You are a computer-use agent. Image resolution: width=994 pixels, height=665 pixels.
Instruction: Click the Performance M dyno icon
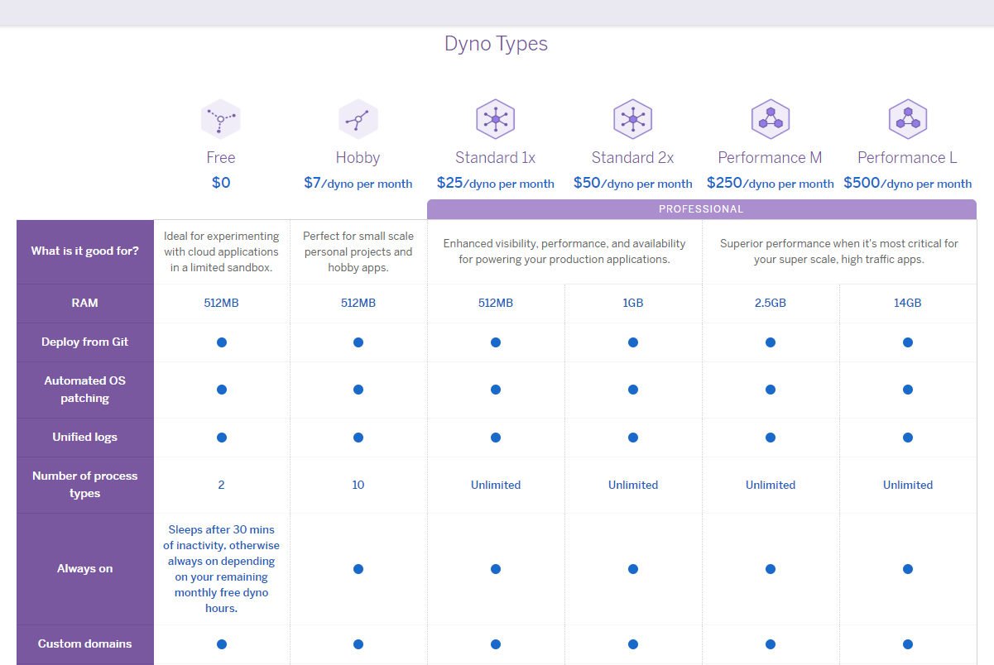(770, 119)
